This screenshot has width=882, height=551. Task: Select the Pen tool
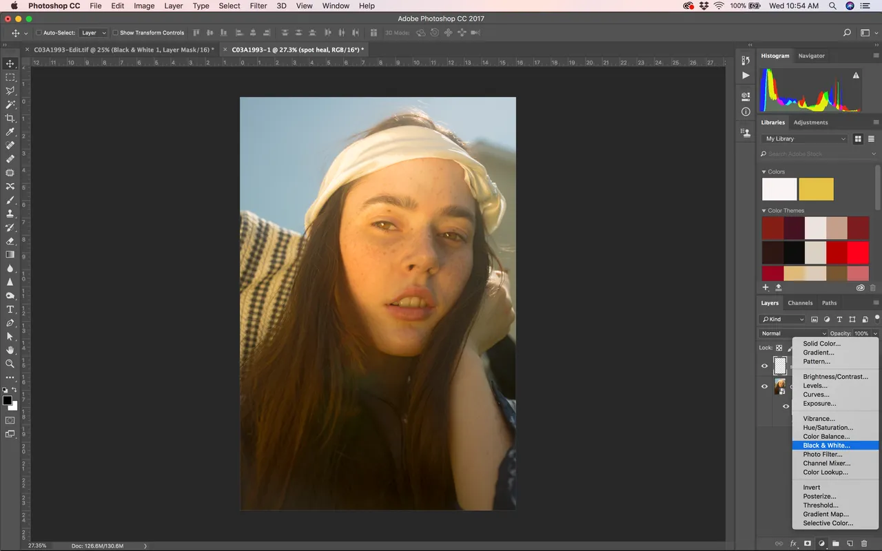click(10, 323)
